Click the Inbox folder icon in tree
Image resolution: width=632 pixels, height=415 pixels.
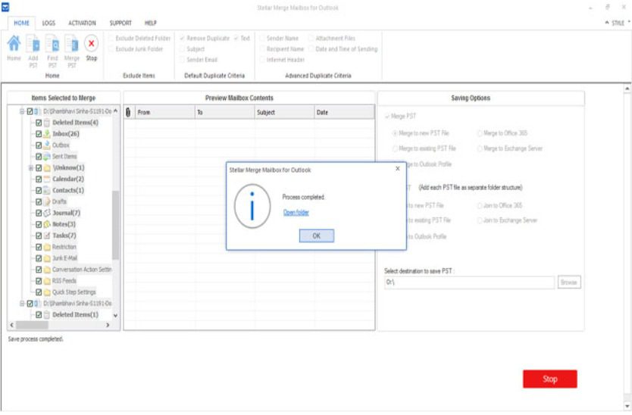pyautogui.click(x=46, y=133)
